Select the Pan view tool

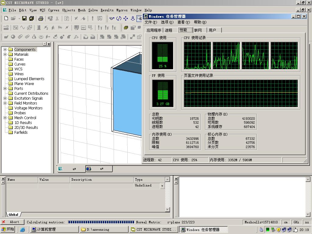126,19
